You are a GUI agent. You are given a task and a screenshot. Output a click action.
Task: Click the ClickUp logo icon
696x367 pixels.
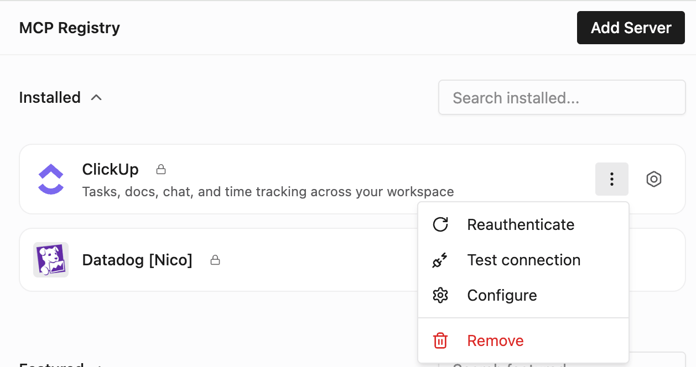[x=51, y=179]
